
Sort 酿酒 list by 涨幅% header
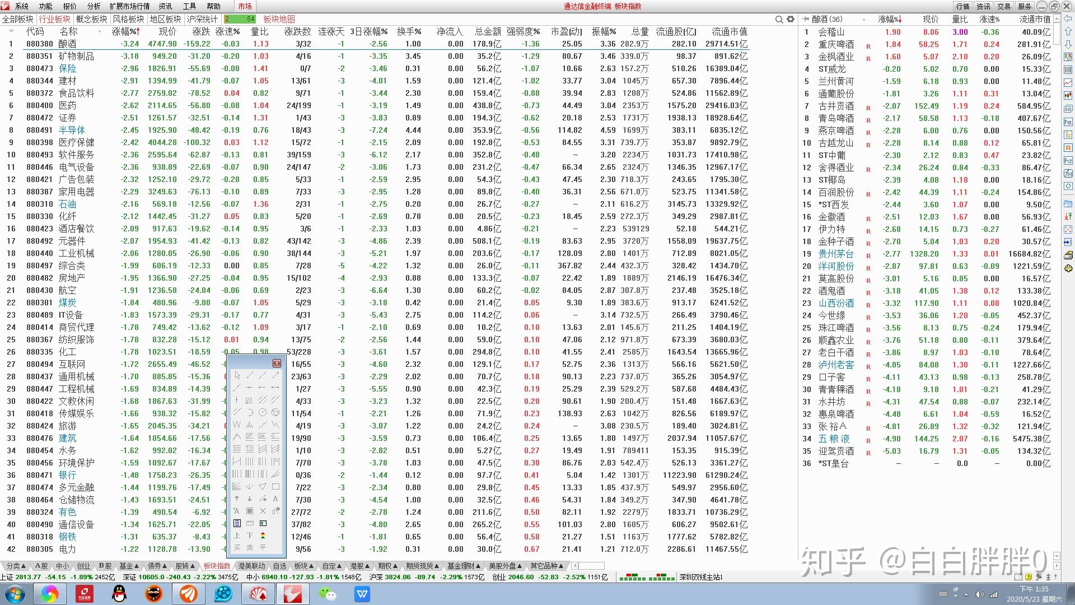890,19
